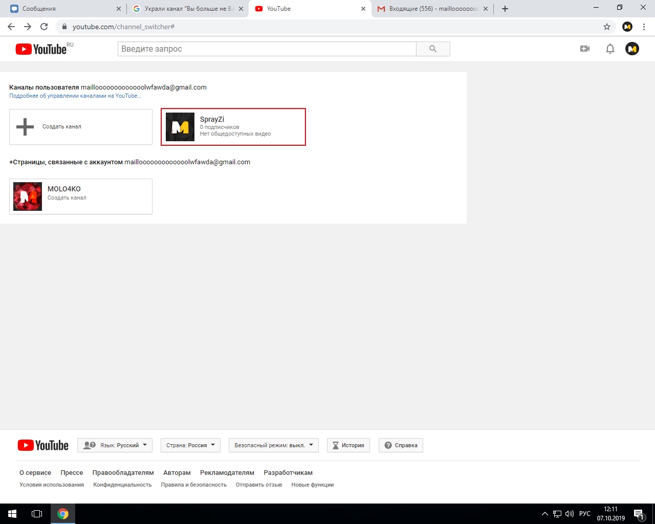The width and height of the screenshot is (655, 524).
Task: Open the Новые функции link
Action: point(313,485)
